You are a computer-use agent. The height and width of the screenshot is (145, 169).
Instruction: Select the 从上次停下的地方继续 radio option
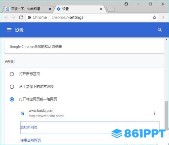[12, 87]
